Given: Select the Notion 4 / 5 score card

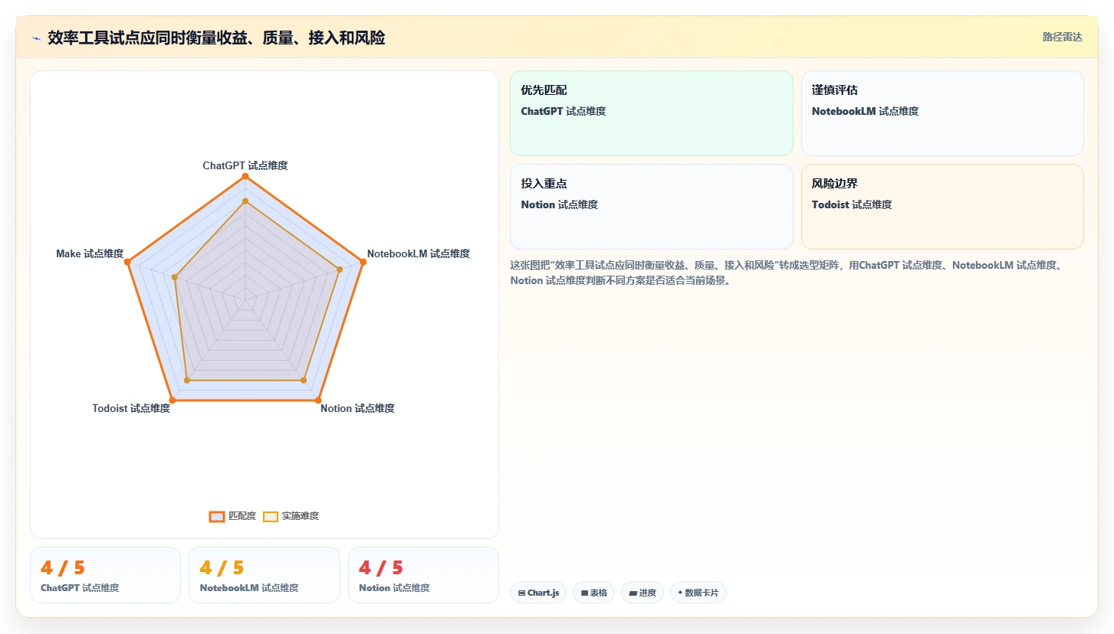Looking at the screenshot, I should [423, 575].
